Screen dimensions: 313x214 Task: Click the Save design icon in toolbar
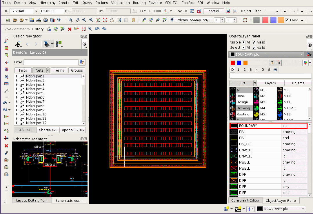pyautogui.click(x=31, y=20)
